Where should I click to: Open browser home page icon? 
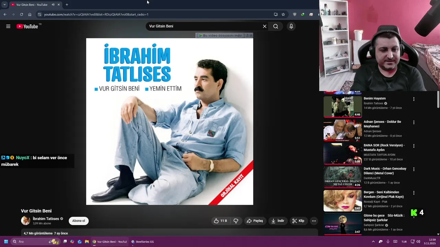pos(30,14)
